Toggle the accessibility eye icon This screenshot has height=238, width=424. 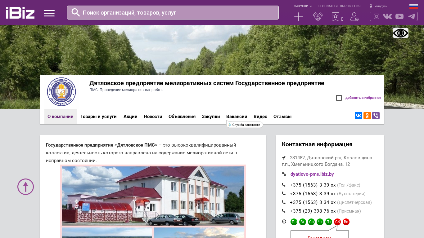[400, 33]
